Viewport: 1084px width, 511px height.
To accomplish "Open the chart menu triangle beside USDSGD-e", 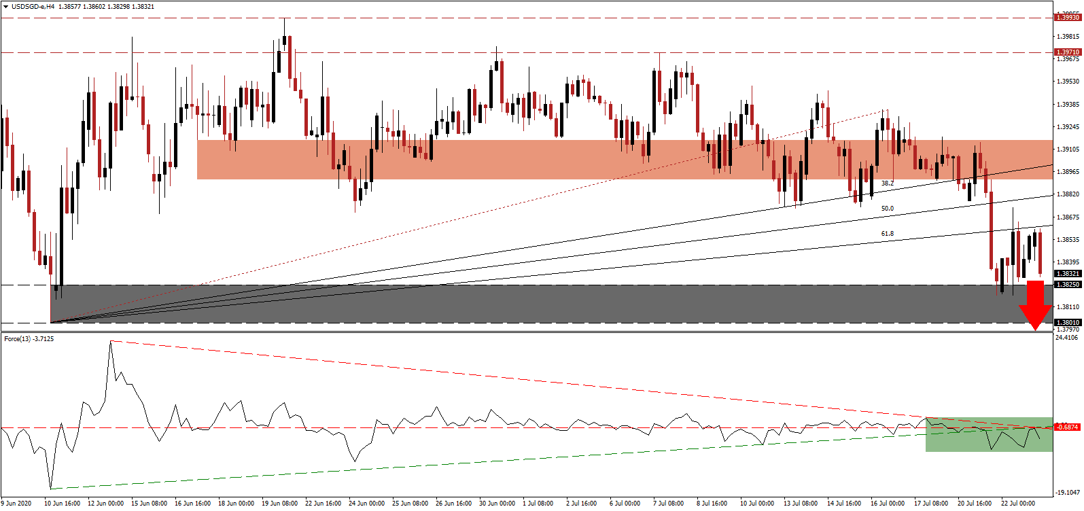I will pyautogui.click(x=5, y=7).
